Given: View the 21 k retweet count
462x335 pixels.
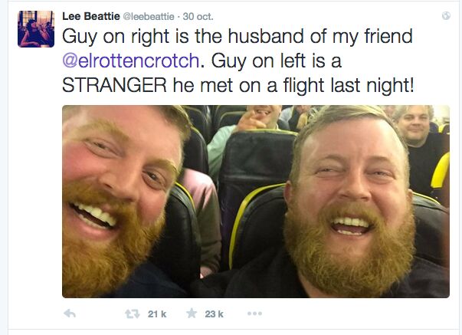Looking at the screenshot, I should coord(157,314).
